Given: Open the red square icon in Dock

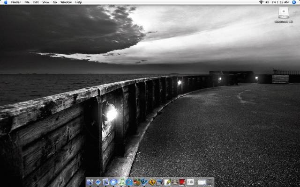Looking at the screenshot, I should tap(182, 182).
